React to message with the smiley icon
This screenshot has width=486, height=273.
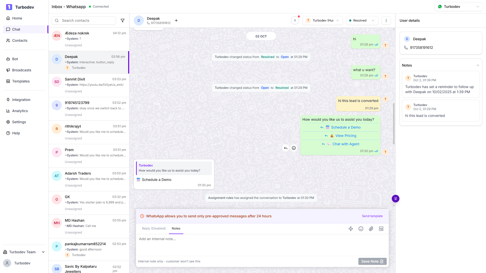[x=294, y=148]
